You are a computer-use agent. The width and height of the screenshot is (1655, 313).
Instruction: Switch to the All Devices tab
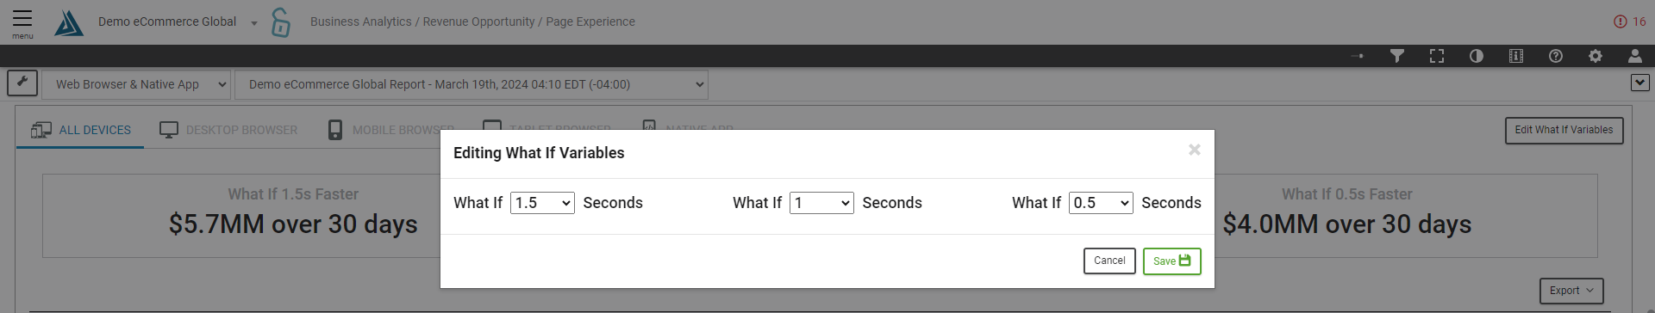coord(81,130)
